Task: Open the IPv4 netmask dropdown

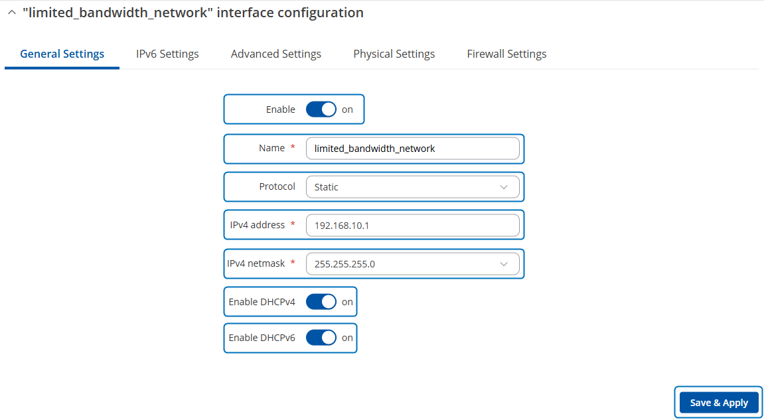Action: (x=413, y=263)
